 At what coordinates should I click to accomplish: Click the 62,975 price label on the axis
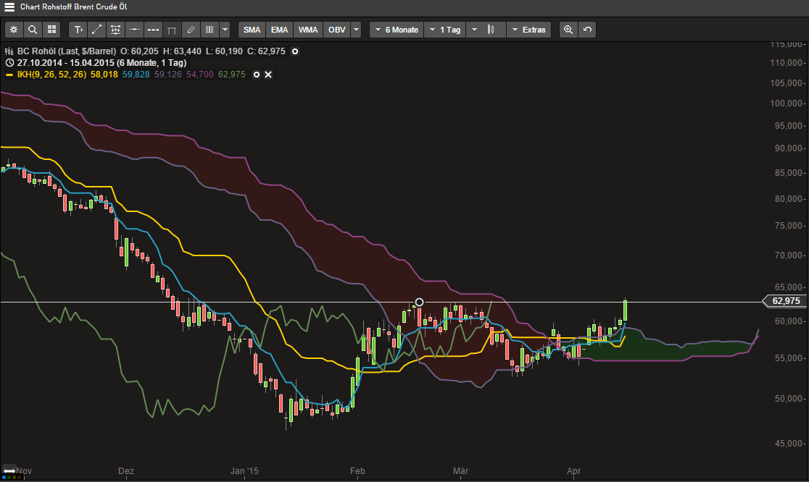point(785,301)
